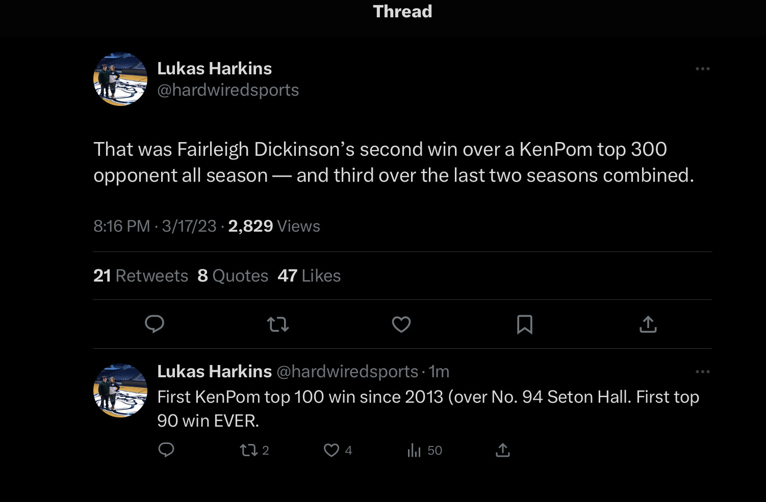766x502 pixels.
Task: Share the reply tweet
Action: (x=503, y=450)
